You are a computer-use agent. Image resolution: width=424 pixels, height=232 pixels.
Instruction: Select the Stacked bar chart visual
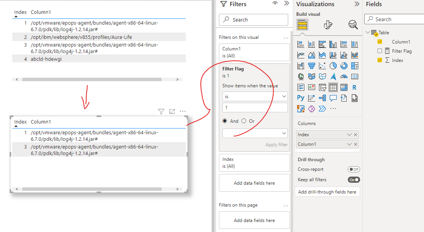[x=301, y=44]
